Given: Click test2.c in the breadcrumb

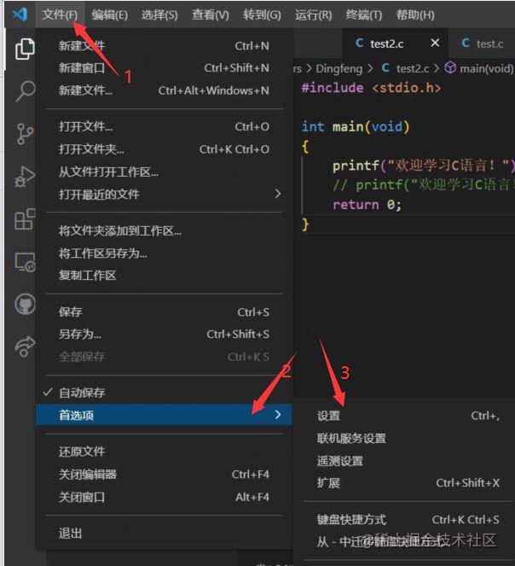Looking at the screenshot, I should tap(413, 68).
